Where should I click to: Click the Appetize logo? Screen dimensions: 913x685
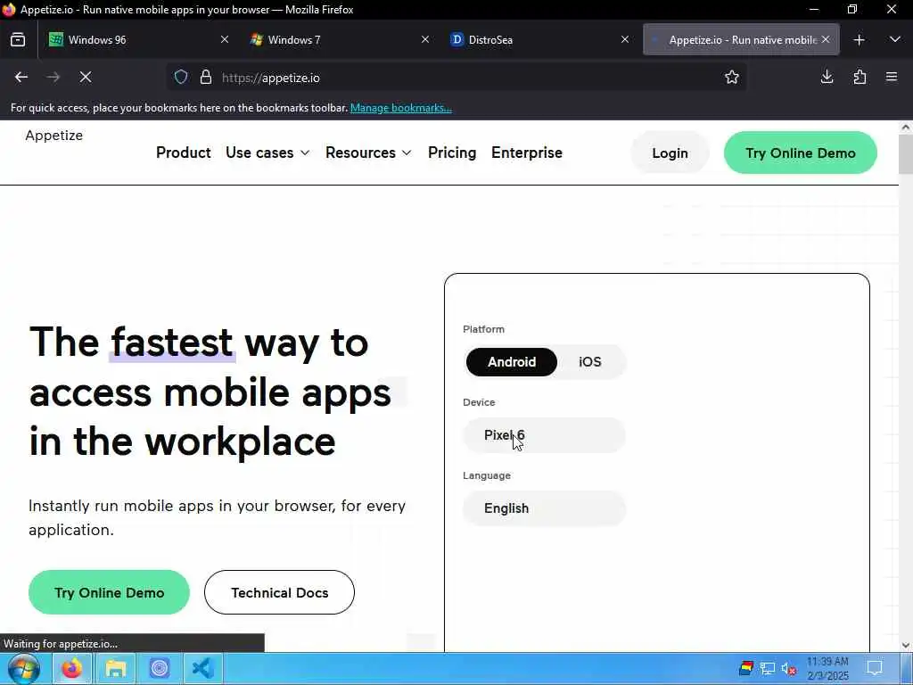pos(54,136)
